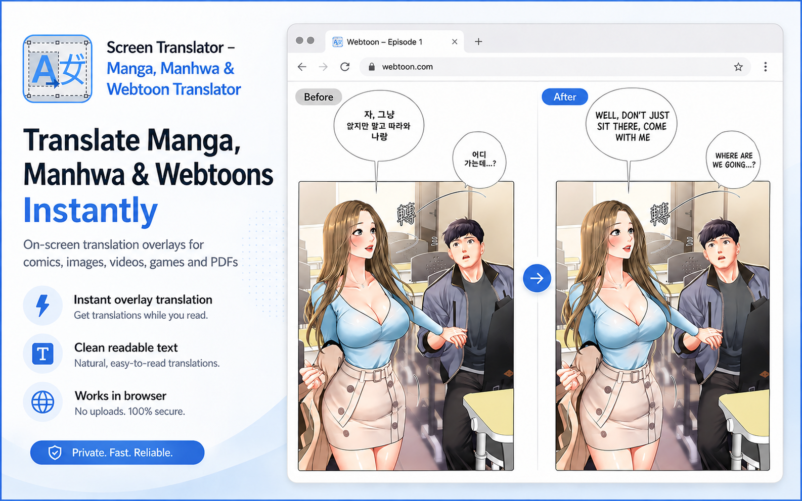Click the browser back arrow

(x=302, y=67)
